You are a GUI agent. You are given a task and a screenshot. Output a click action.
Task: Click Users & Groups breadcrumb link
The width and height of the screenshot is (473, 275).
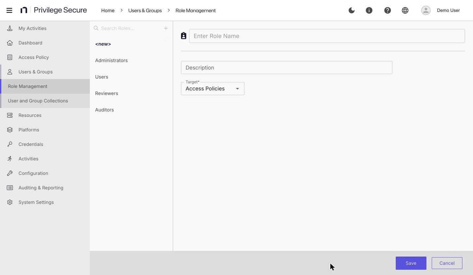coord(145,11)
